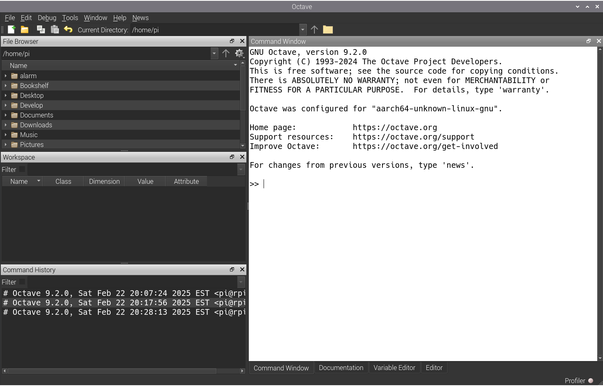Expand the Bookshelf folder tree node

5,86
